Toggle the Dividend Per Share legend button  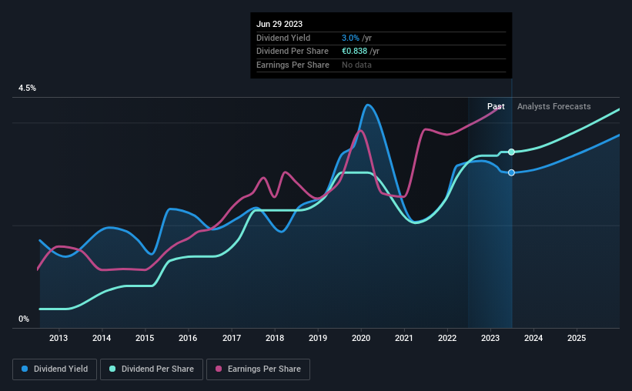[152, 369]
